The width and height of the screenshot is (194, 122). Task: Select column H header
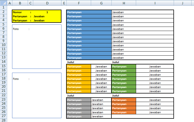click(x=124, y=3)
